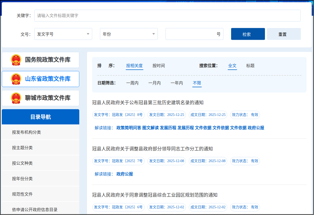The width and height of the screenshot is (314, 215).
Task: Open the 发文字号 dropdown
Action: (x=63, y=34)
